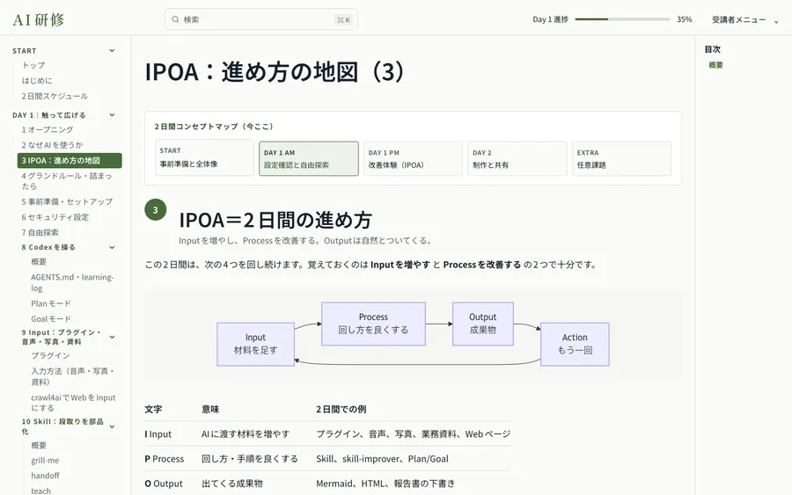Open 入力方法（音声・写真・資料） item
This screenshot has height=495, width=792.
point(73,376)
